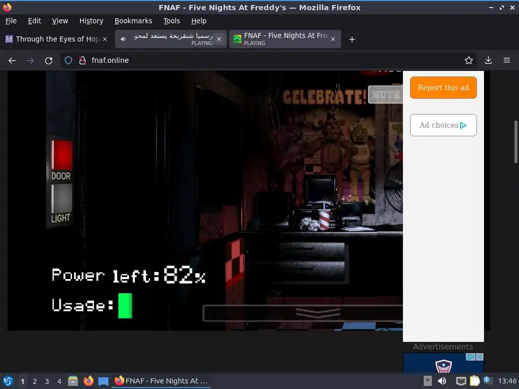Open a new tab with plus button

point(352,40)
